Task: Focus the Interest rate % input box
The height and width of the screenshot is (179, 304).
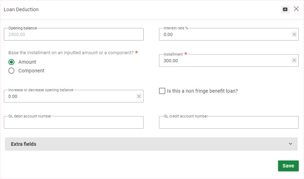Action: point(224,35)
